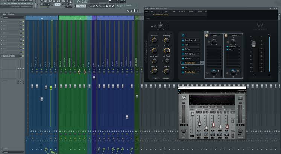The height and width of the screenshot is (154, 281).
Task: Click the Vitamin DIRECT fader handle
Action: [x=193, y=114]
